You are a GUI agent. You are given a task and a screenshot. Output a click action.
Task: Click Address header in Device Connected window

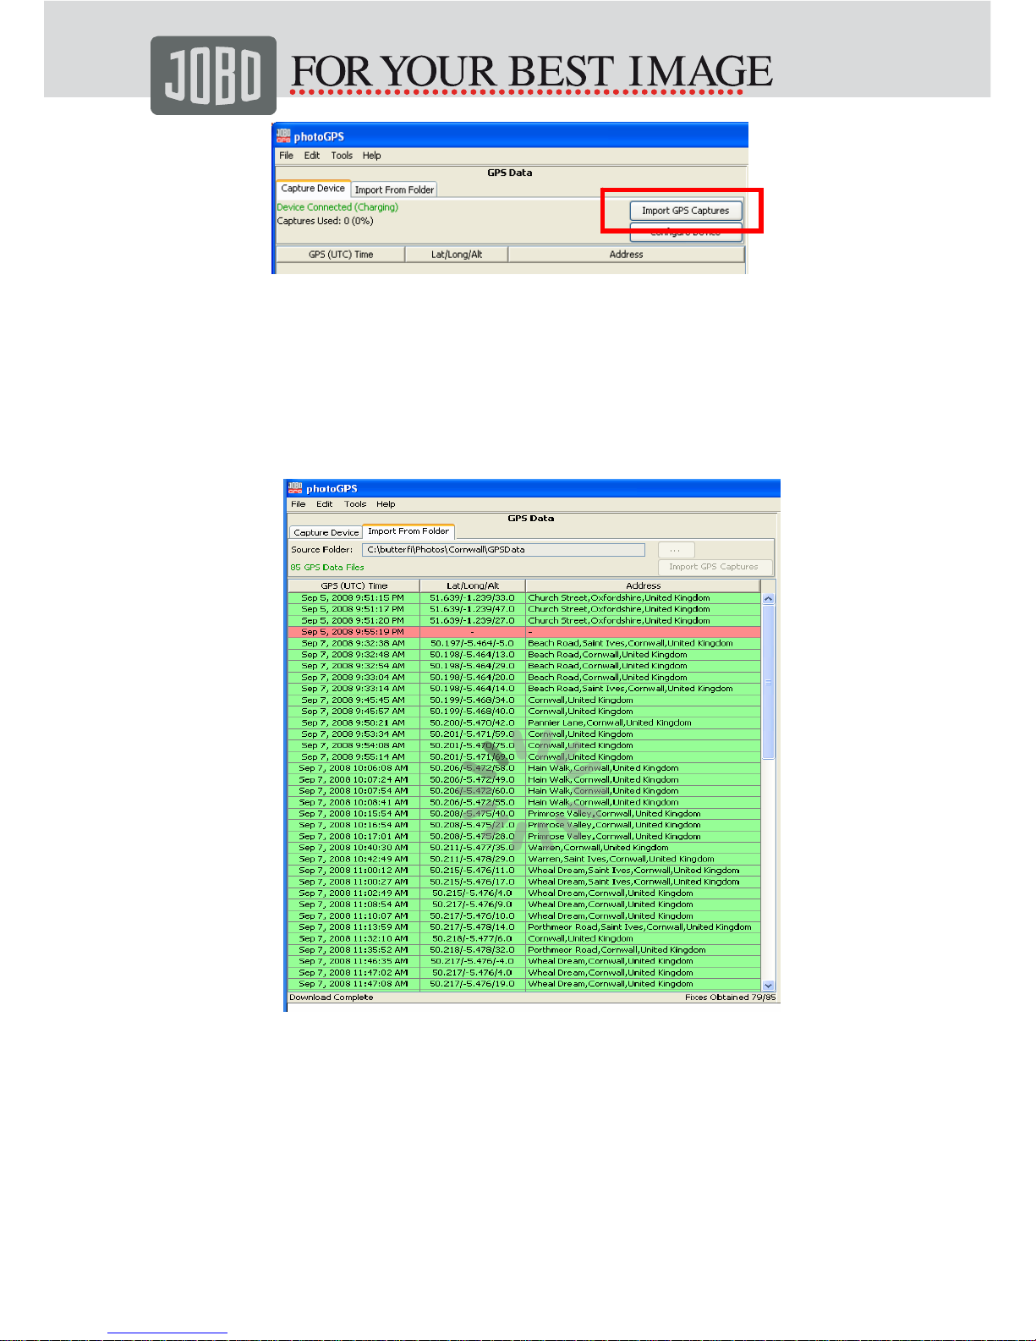pos(626,255)
